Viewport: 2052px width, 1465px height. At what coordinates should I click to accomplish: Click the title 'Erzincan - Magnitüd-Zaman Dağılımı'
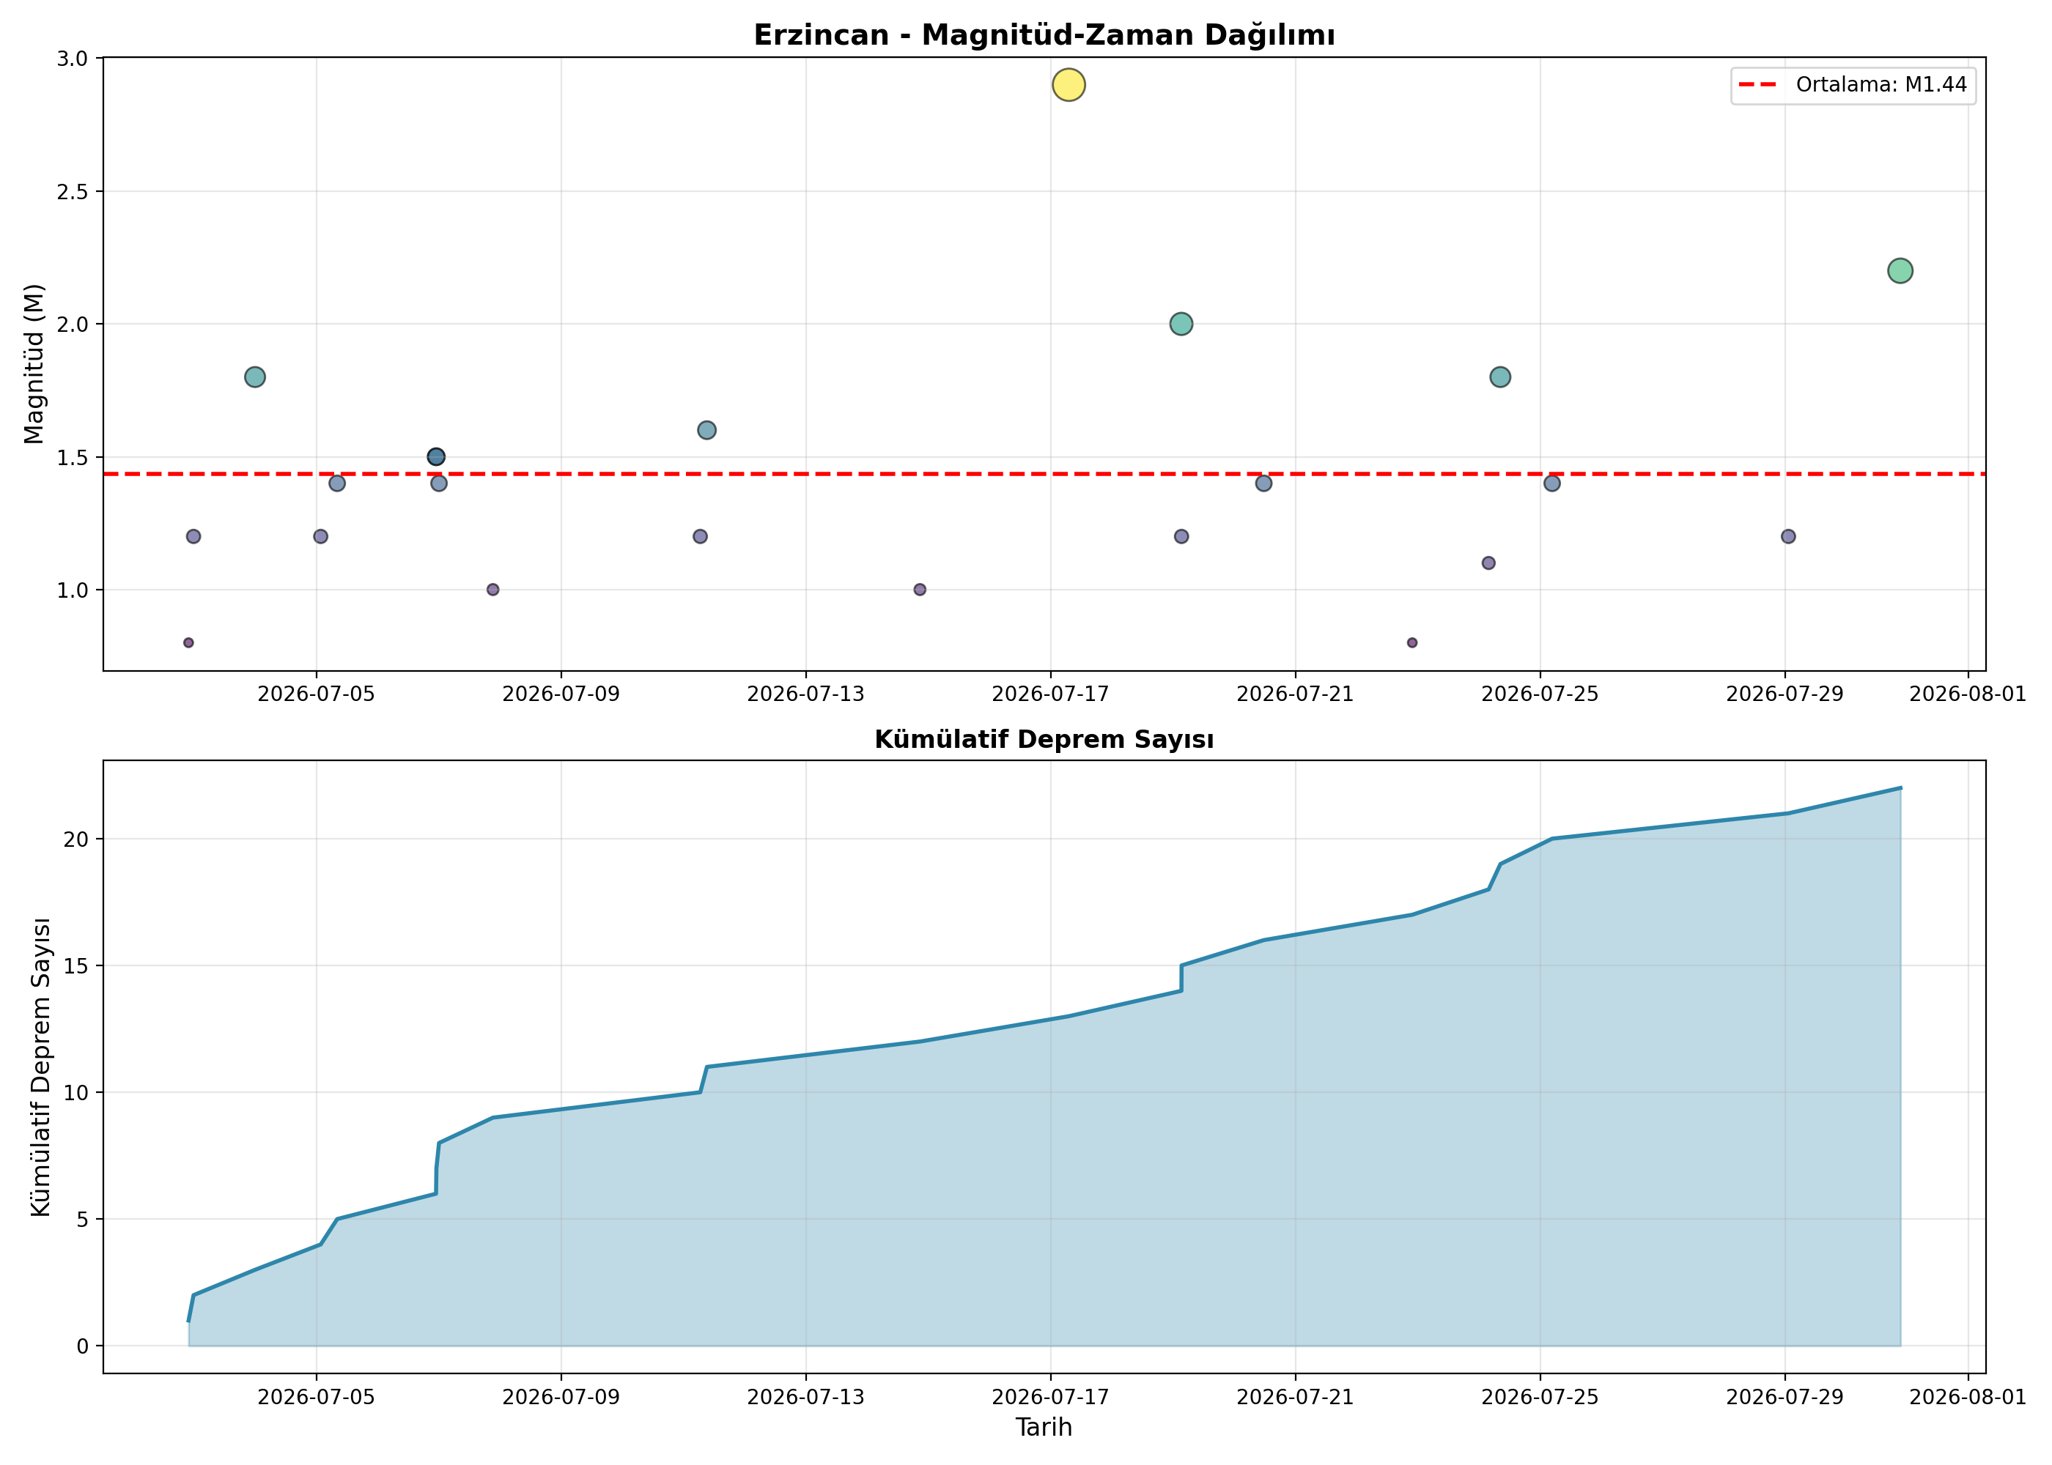coord(1044,35)
